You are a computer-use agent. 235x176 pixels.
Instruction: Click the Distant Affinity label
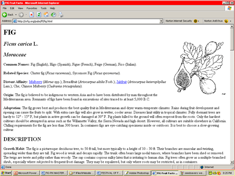pyautogui.click(x=16, y=82)
